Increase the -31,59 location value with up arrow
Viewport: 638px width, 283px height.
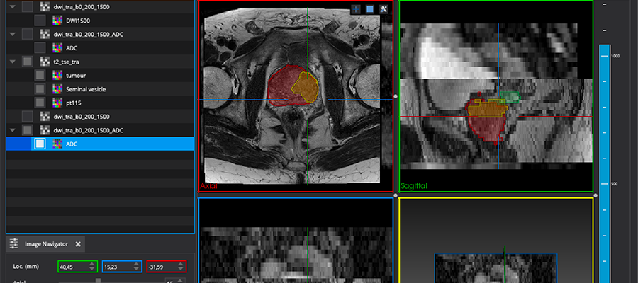[181, 264]
